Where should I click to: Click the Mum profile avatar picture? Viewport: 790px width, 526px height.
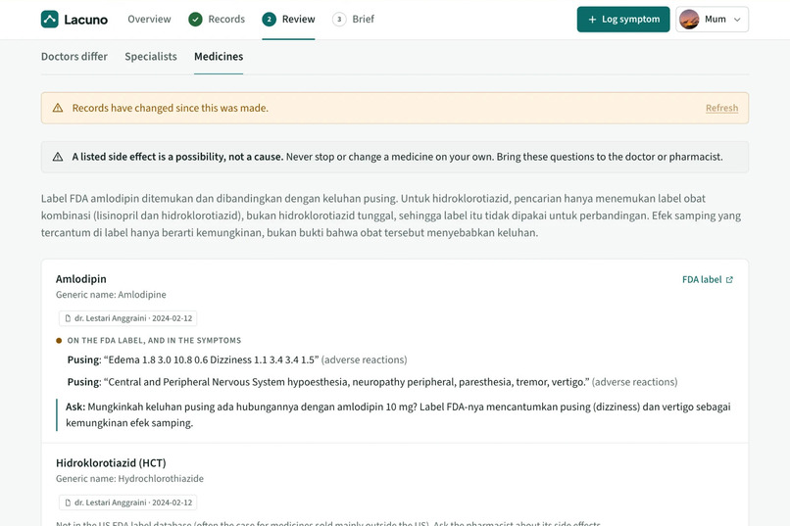coord(689,20)
